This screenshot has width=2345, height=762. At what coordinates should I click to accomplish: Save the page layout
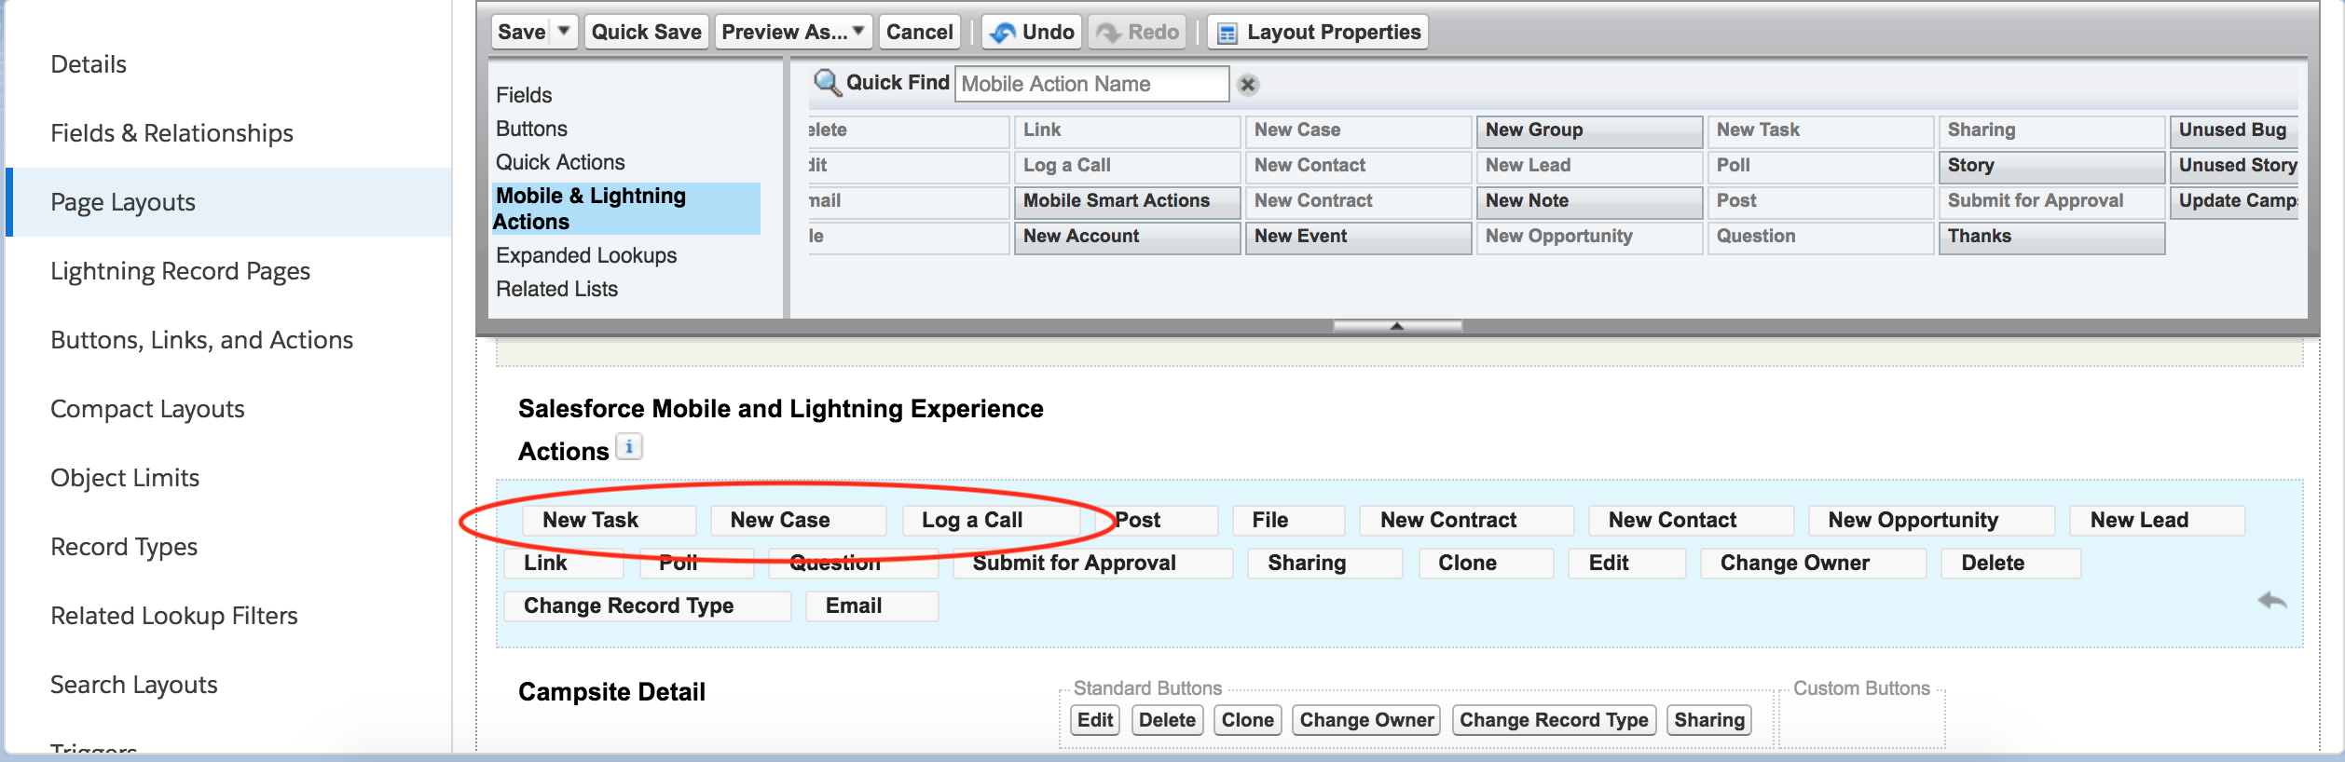(x=522, y=33)
